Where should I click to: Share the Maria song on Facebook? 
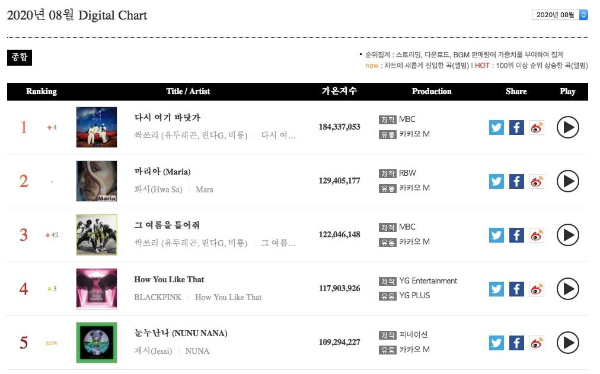point(516,181)
